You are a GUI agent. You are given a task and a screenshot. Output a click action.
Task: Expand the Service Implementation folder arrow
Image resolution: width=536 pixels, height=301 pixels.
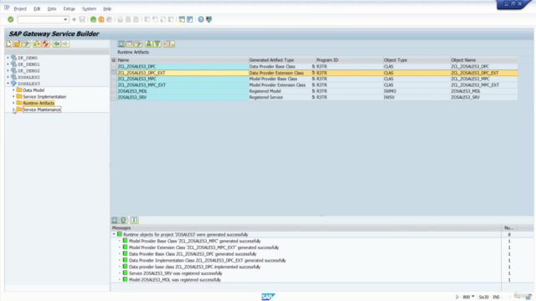click(13, 97)
